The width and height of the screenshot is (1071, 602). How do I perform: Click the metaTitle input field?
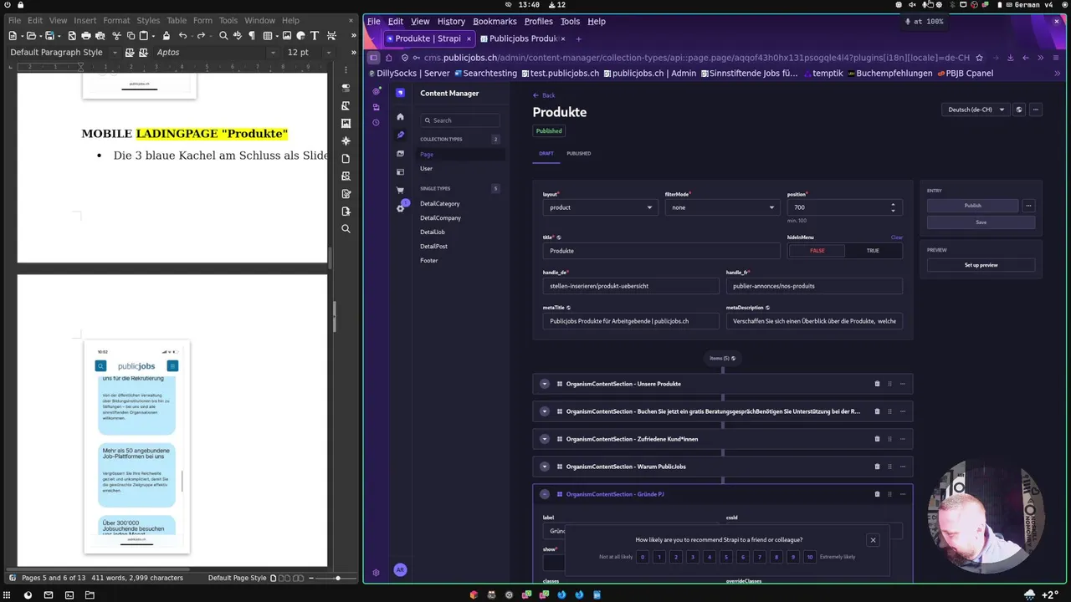[x=631, y=321]
